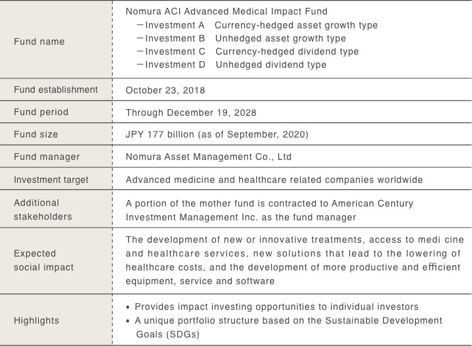This screenshot has width=472, height=346.
Task: Click the "Fund manager" label
Action: (47, 157)
